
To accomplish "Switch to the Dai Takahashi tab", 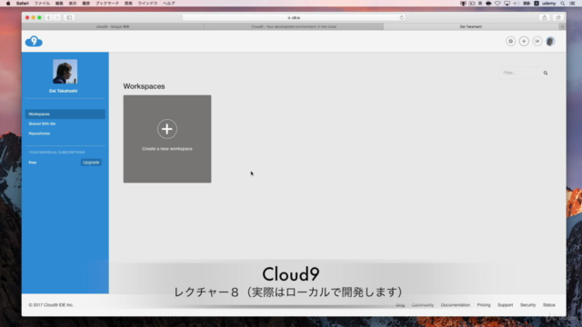I will point(471,26).
